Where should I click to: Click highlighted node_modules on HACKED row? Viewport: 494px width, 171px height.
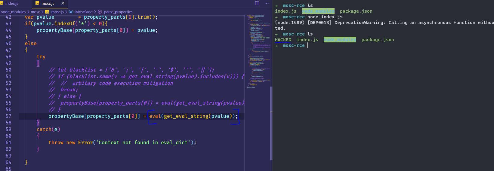pyautogui.click(x=340, y=40)
